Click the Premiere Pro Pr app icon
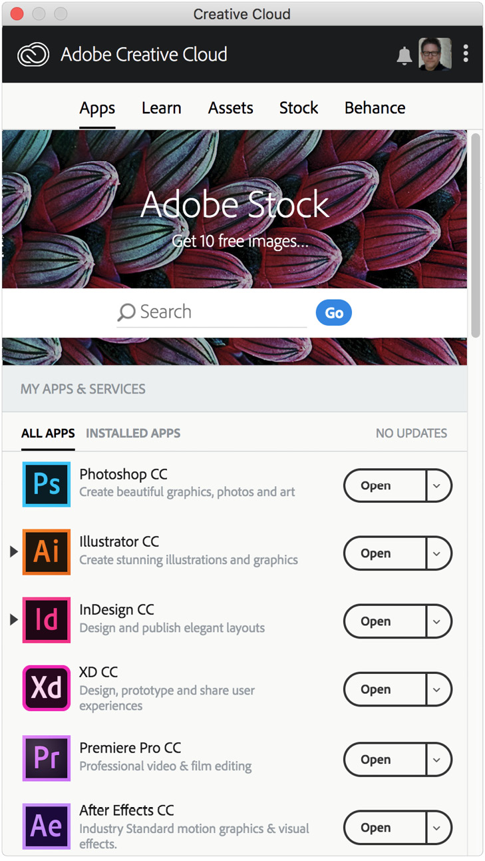This screenshot has height=861, width=485. point(47,758)
